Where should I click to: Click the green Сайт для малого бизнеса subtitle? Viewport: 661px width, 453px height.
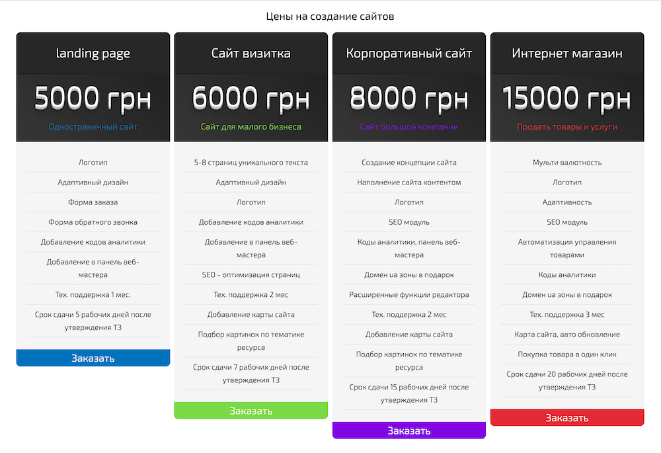click(x=251, y=126)
